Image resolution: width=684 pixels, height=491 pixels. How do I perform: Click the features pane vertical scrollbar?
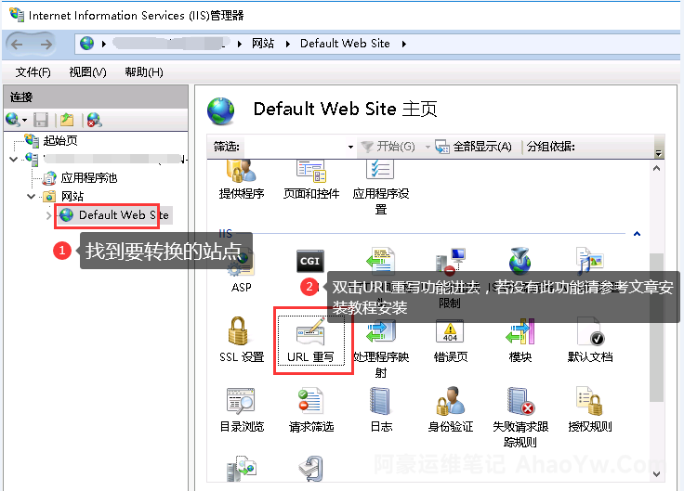tap(657, 325)
